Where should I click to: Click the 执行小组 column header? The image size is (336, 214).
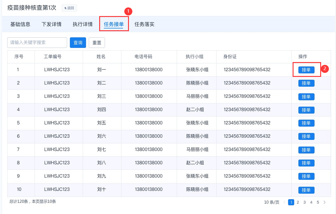(195, 57)
